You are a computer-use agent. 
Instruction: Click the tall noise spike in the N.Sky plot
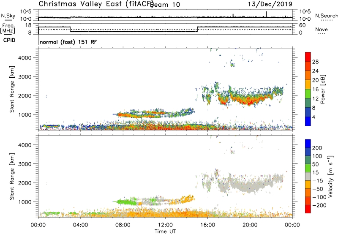(266, 14)
